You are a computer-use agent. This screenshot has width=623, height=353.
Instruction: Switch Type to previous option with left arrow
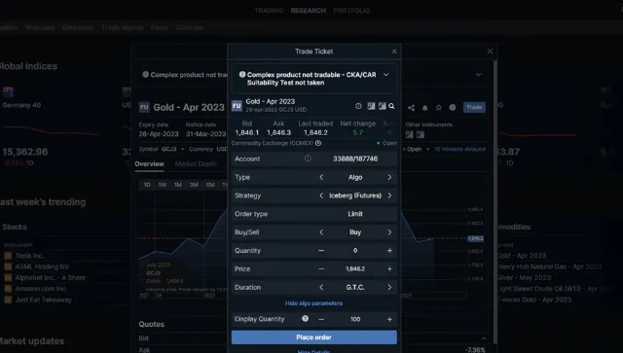pyautogui.click(x=321, y=178)
